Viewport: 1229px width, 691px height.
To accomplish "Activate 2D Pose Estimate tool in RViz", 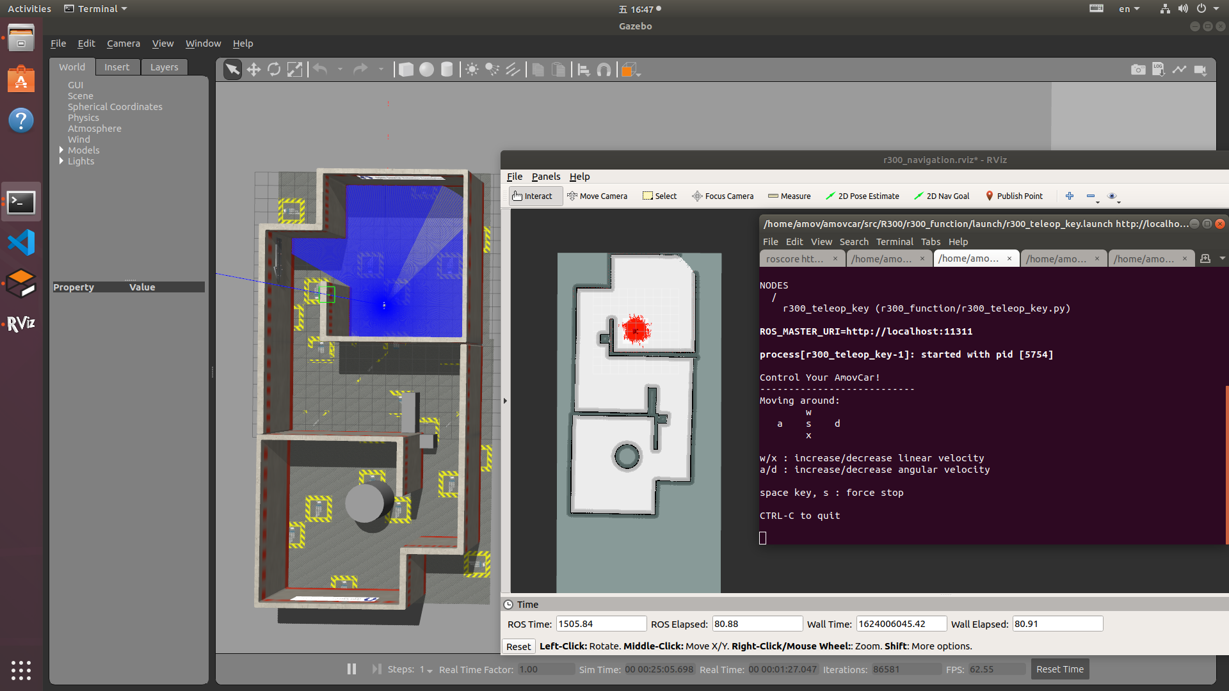I will [862, 196].
